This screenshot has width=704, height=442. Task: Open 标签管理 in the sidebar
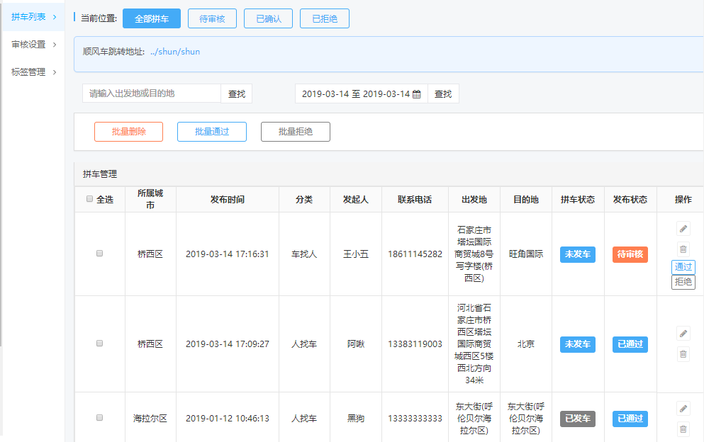[x=28, y=72]
